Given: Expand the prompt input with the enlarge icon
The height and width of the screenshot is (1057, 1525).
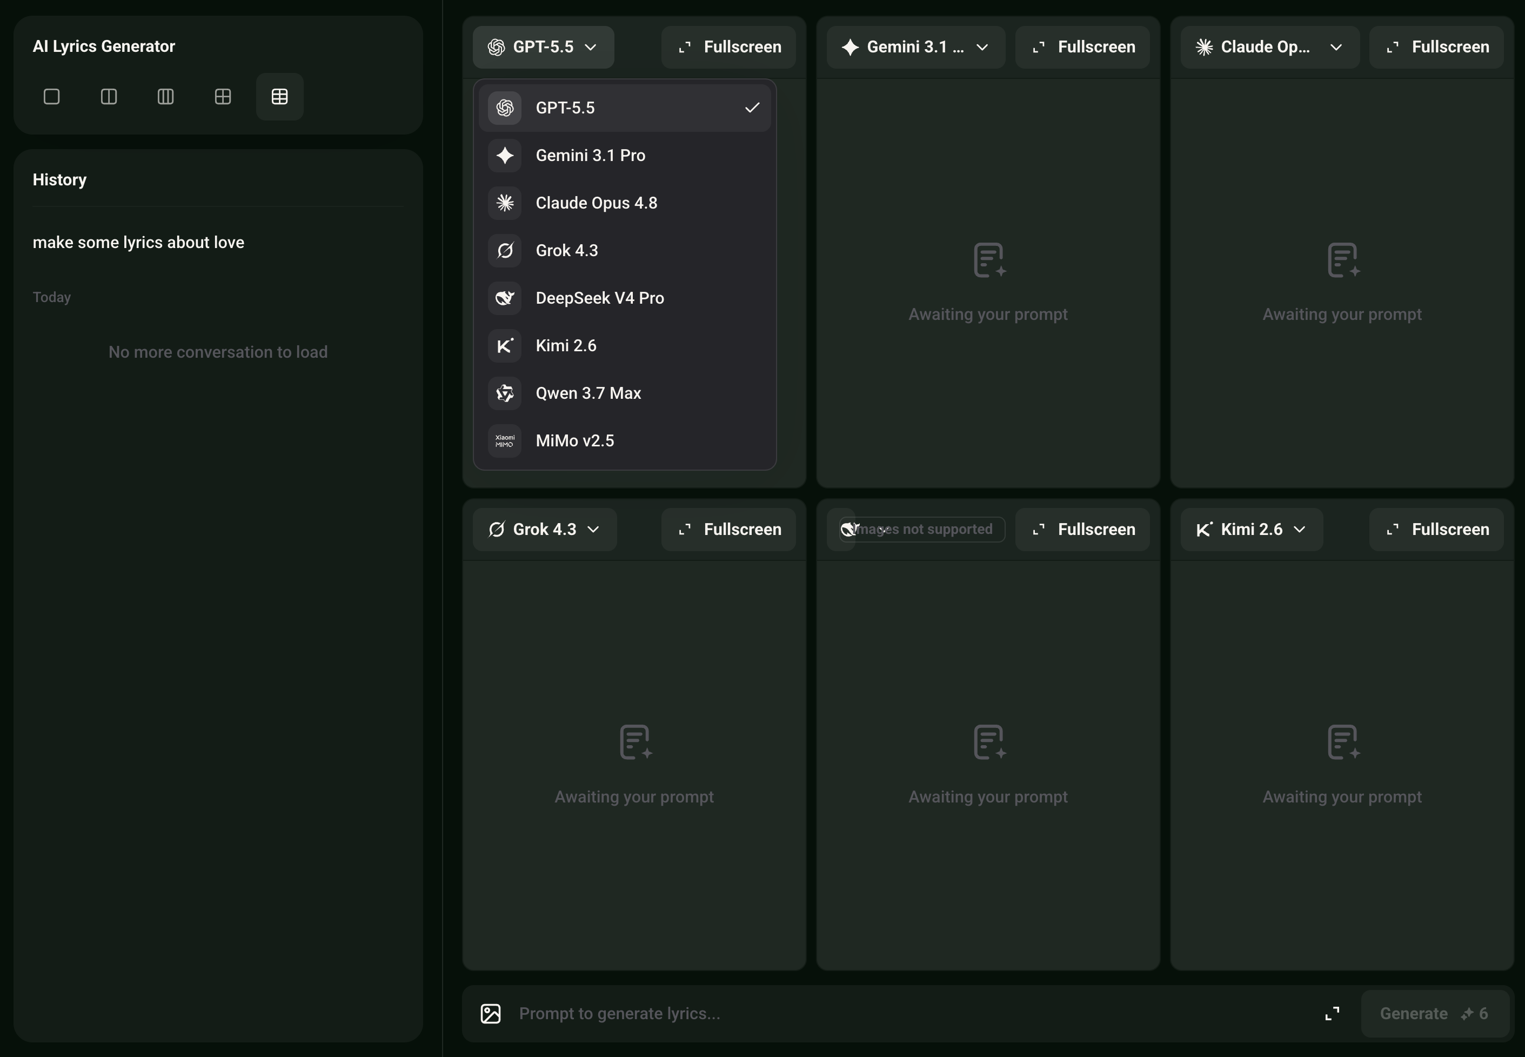Looking at the screenshot, I should [x=1332, y=1013].
